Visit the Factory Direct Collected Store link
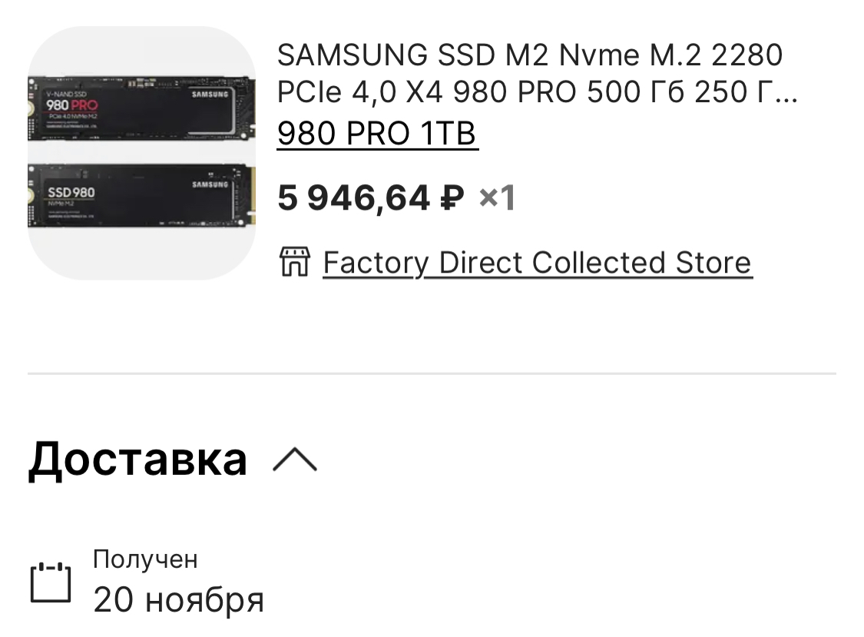Screen dimensions: 864x637 [x=537, y=262]
